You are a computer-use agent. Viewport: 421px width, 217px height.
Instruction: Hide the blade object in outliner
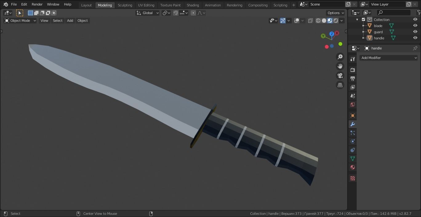pos(415,26)
